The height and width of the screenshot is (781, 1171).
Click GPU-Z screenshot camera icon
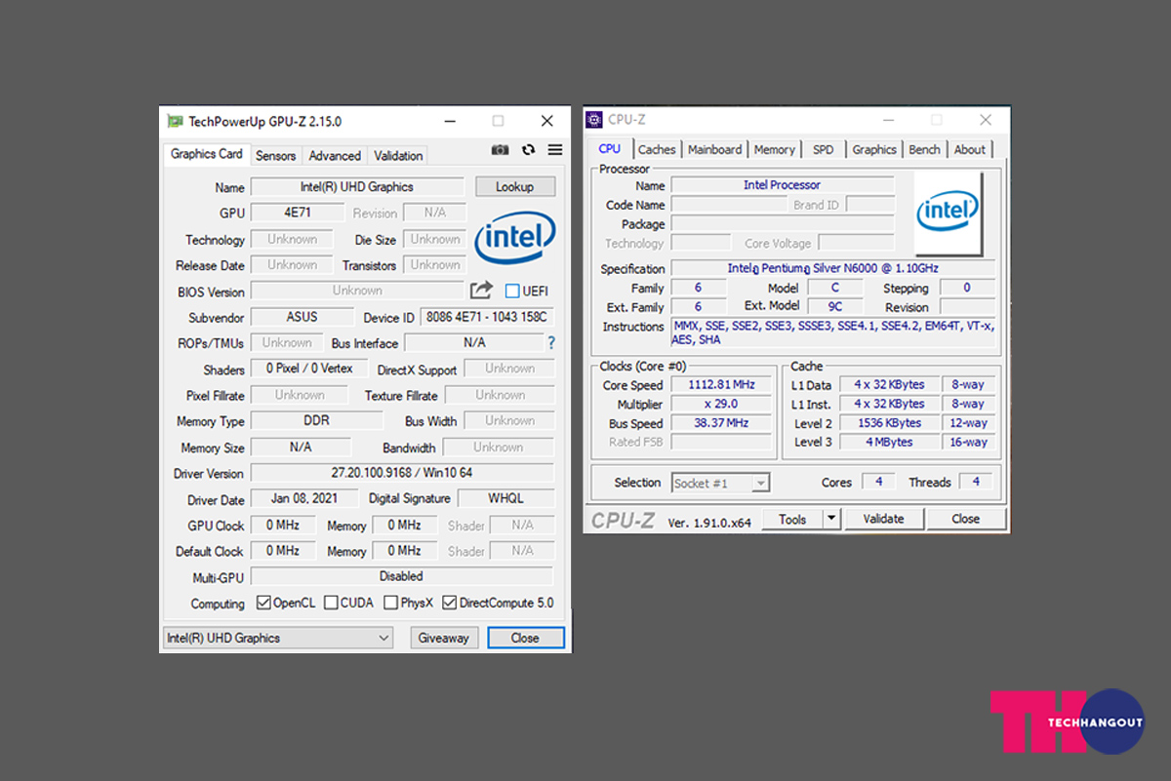tap(501, 150)
